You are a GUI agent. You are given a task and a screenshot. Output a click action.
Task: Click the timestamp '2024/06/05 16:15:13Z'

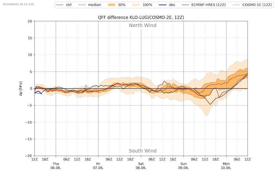coord(18,4)
